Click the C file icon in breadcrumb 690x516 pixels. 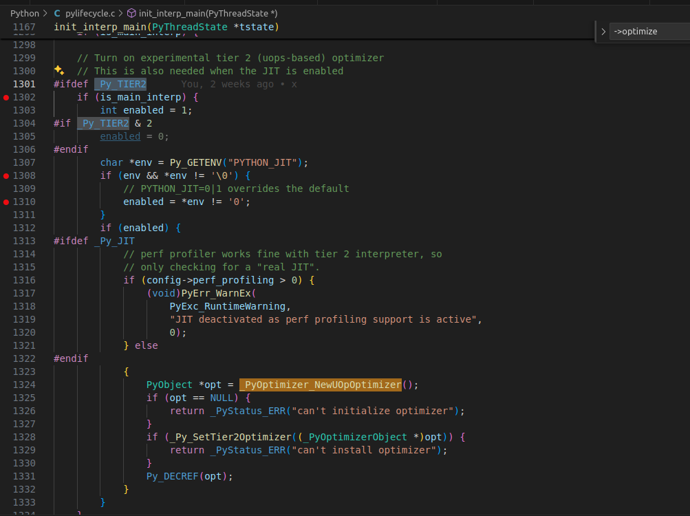pos(57,13)
